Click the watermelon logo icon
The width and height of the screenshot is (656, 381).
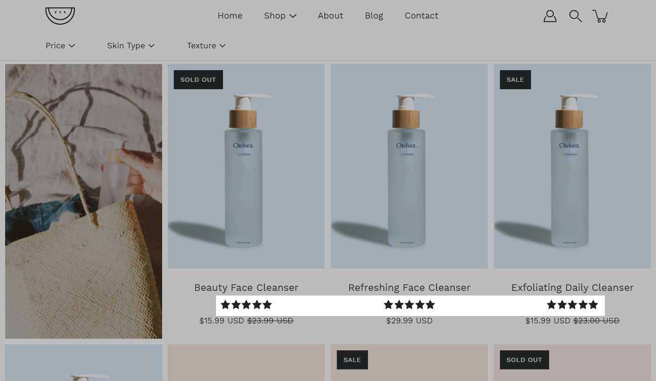(x=60, y=16)
